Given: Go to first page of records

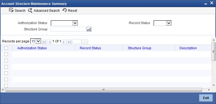Looking at the screenshot, I should (44, 42).
